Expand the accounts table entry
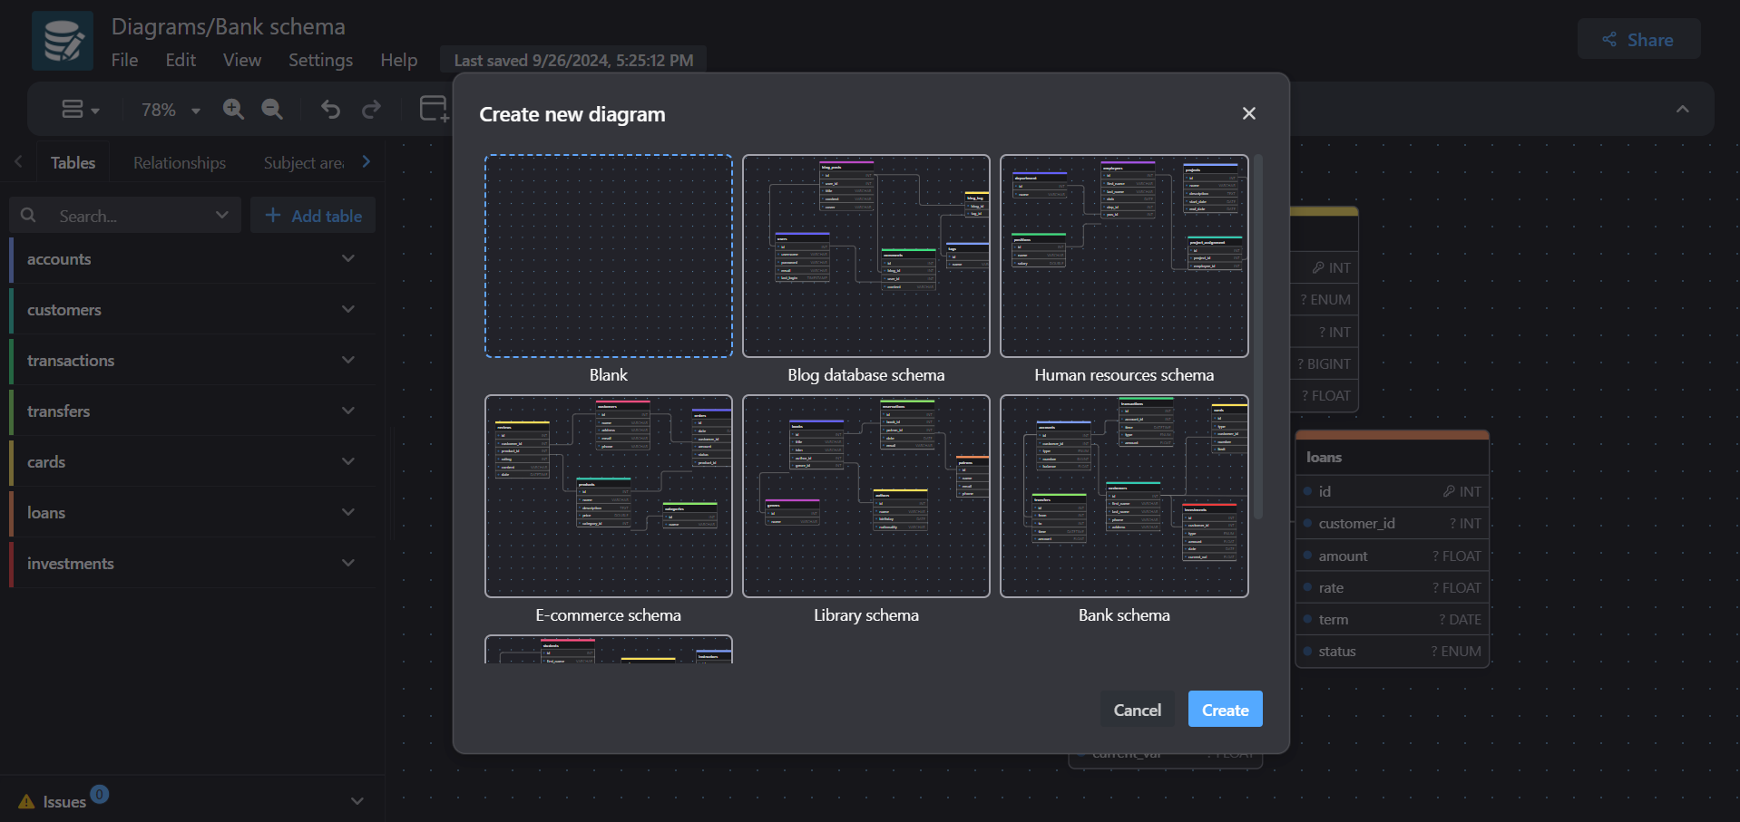1740x822 pixels. coord(348,258)
